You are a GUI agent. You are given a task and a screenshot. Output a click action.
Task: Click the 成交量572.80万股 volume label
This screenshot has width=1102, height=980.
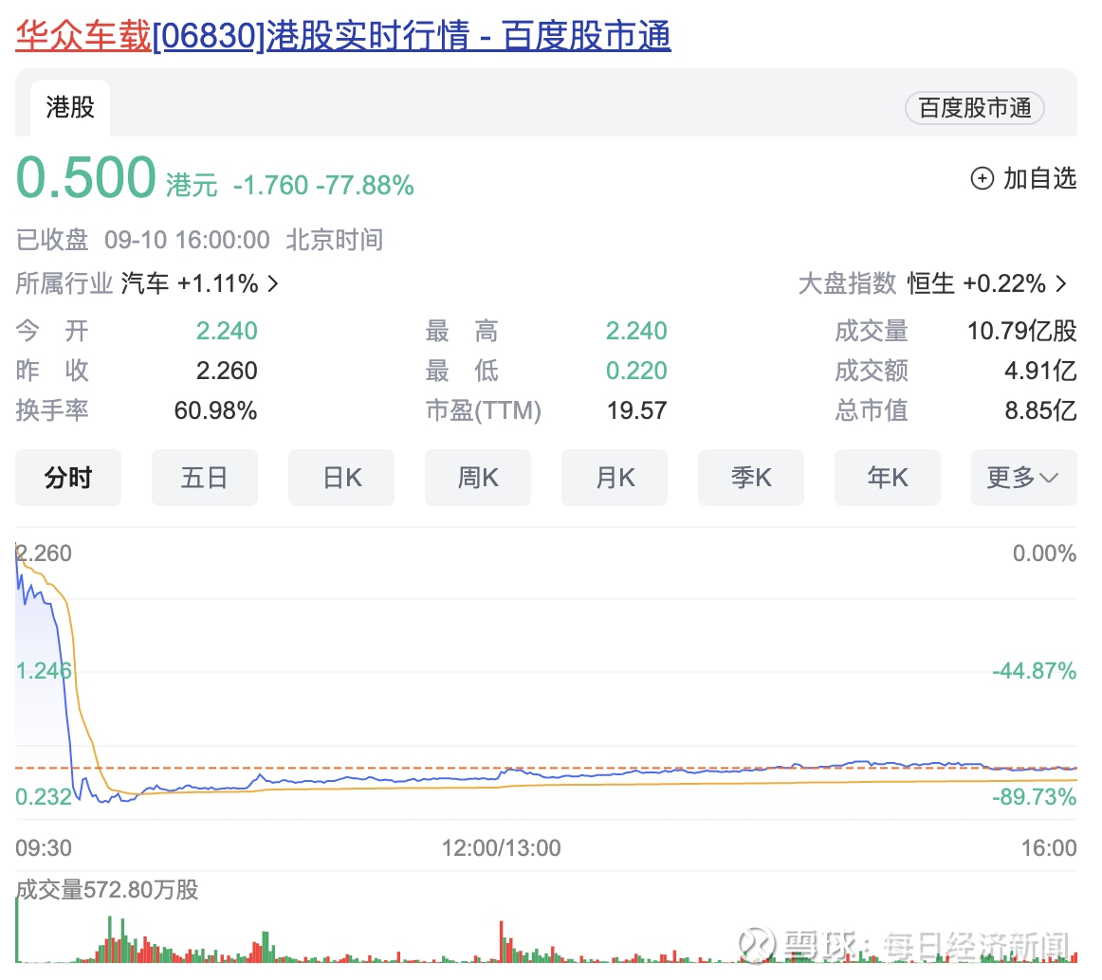coord(107,890)
